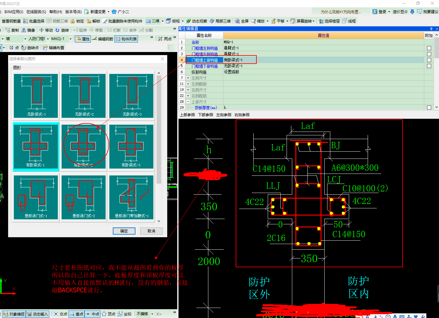Image resolution: width=439 pixels, height=318 pixels.
Task: Open the 帮助 menu
Action: (56, 12)
